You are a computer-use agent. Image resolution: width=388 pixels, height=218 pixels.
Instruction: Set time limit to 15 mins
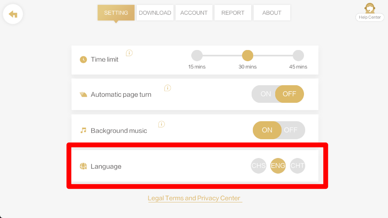coord(197,56)
